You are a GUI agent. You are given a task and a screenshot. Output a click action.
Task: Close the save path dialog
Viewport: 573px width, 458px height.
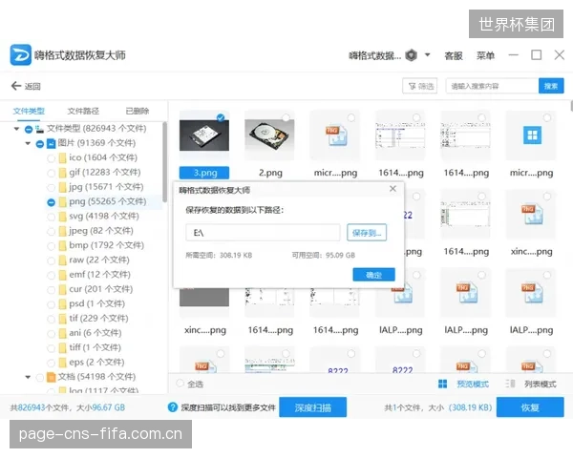[x=393, y=189]
